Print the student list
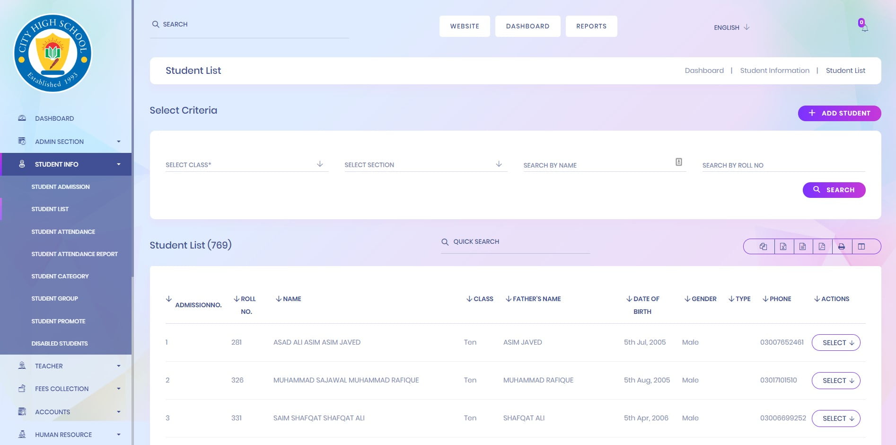 (841, 247)
